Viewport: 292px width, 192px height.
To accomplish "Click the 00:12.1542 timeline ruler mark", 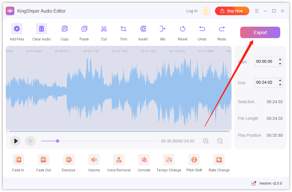I will pyautogui.click(x=120, y=51).
